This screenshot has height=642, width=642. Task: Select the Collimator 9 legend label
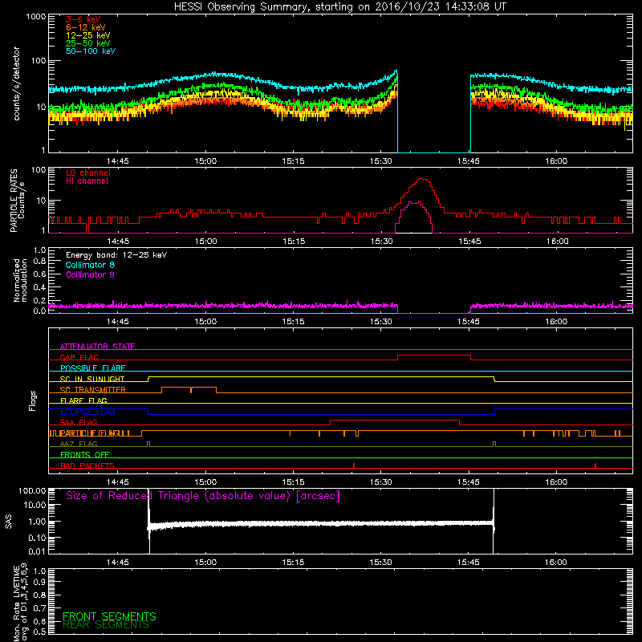pyautogui.click(x=90, y=274)
